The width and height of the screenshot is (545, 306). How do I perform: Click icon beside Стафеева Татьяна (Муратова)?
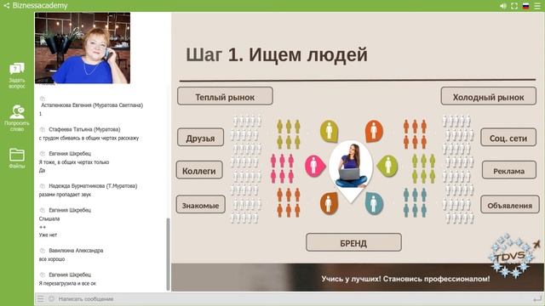[43, 129]
